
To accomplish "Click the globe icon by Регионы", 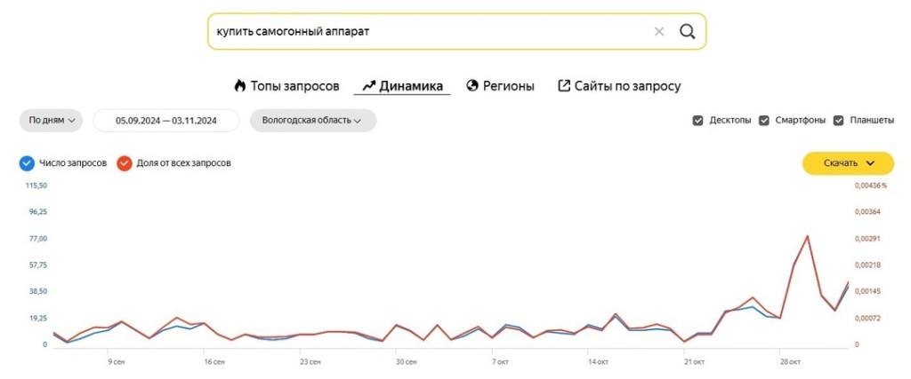I will point(472,86).
